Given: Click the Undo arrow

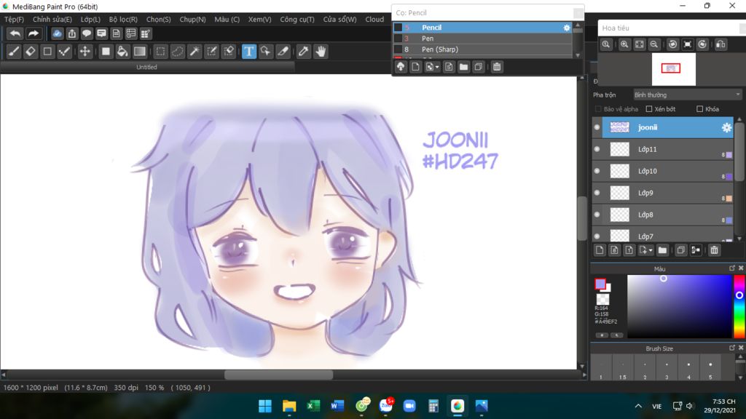Looking at the screenshot, I should point(15,33).
